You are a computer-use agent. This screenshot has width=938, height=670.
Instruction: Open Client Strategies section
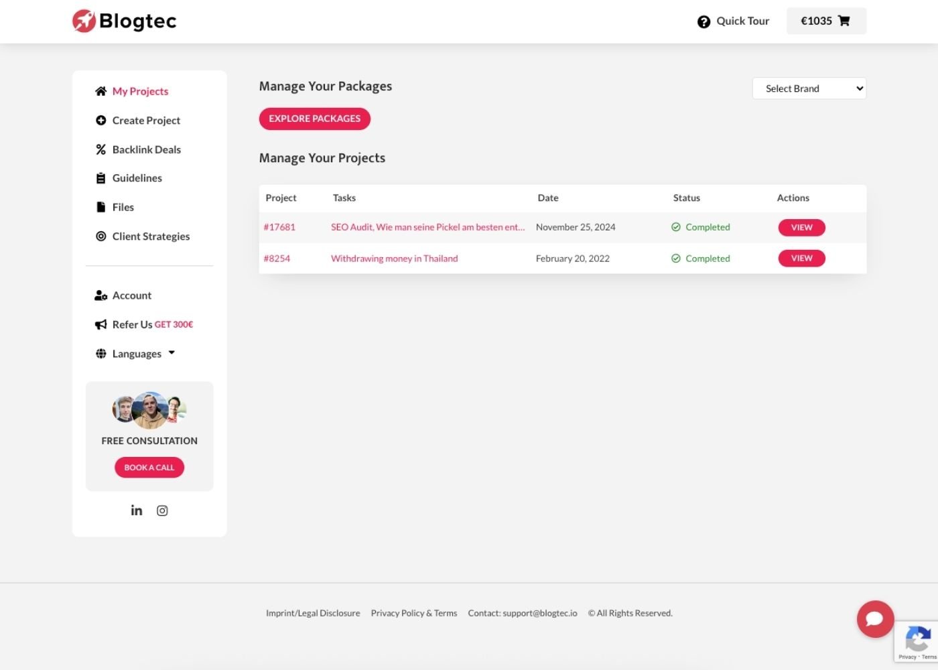coord(151,237)
